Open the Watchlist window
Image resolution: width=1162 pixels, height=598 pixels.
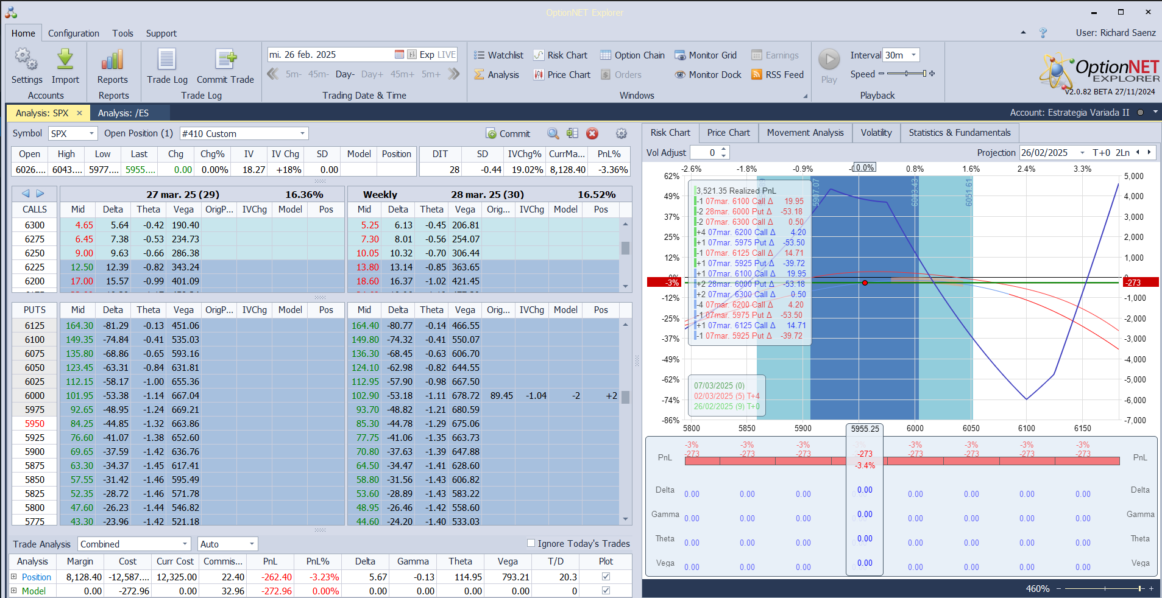[x=498, y=55]
